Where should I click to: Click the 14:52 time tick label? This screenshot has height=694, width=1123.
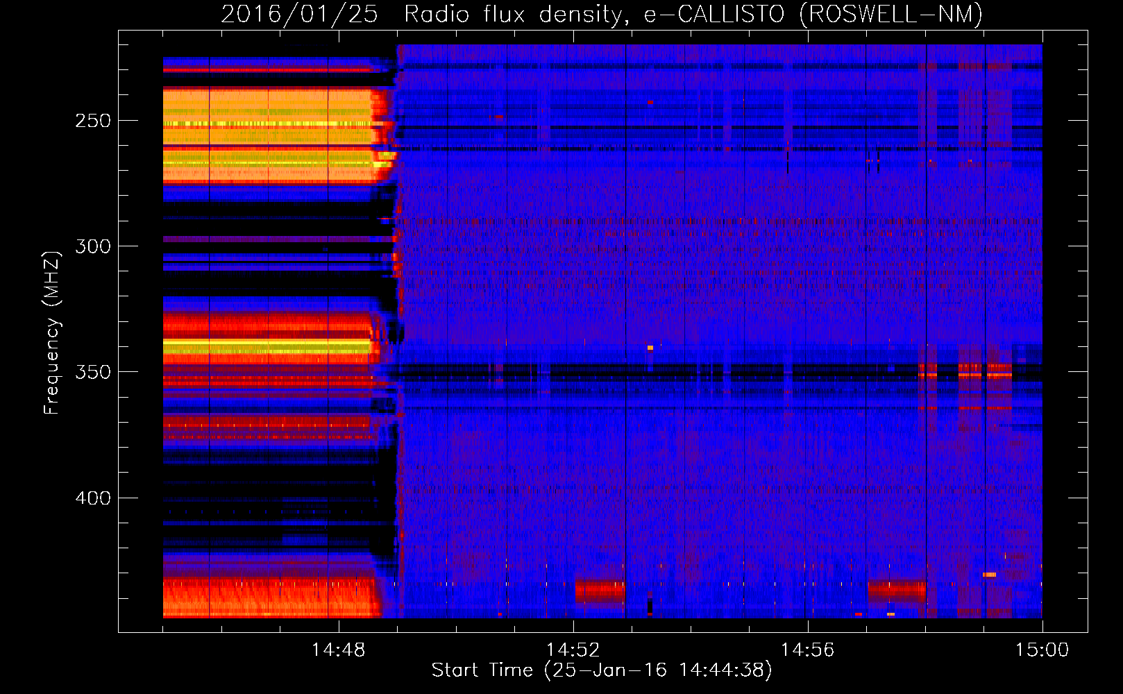click(x=573, y=650)
